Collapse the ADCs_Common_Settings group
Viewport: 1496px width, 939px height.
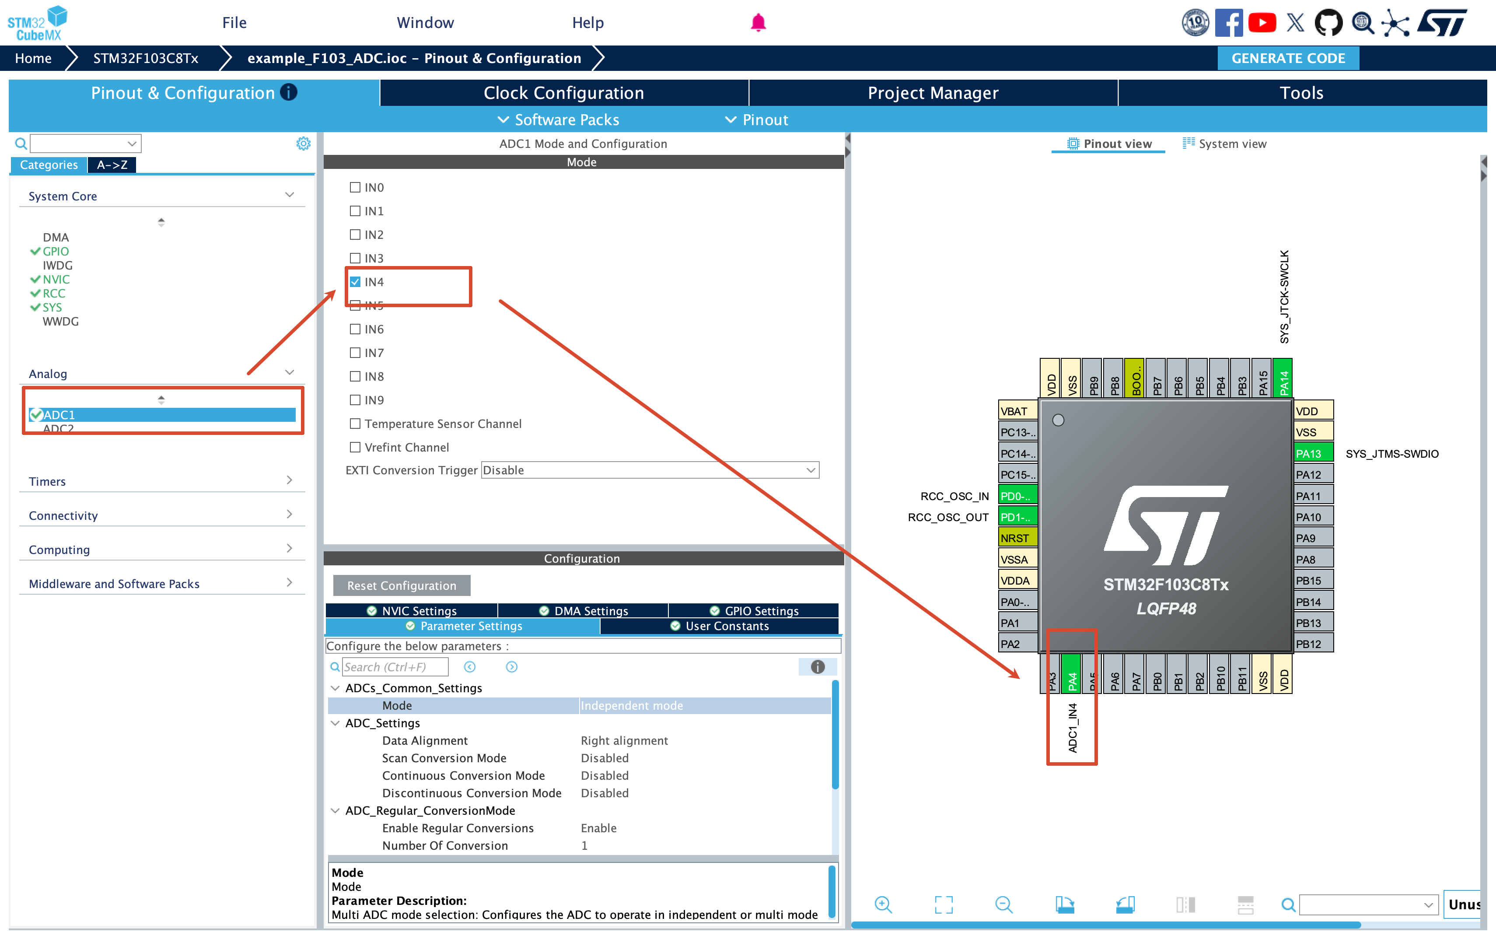coord(335,688)
